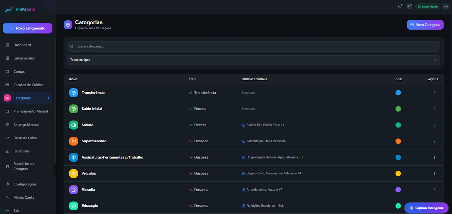This screenshot has width=452, height=214.
Task: Click the Balanço Mensal scale icon
Action: click(7, 125)
